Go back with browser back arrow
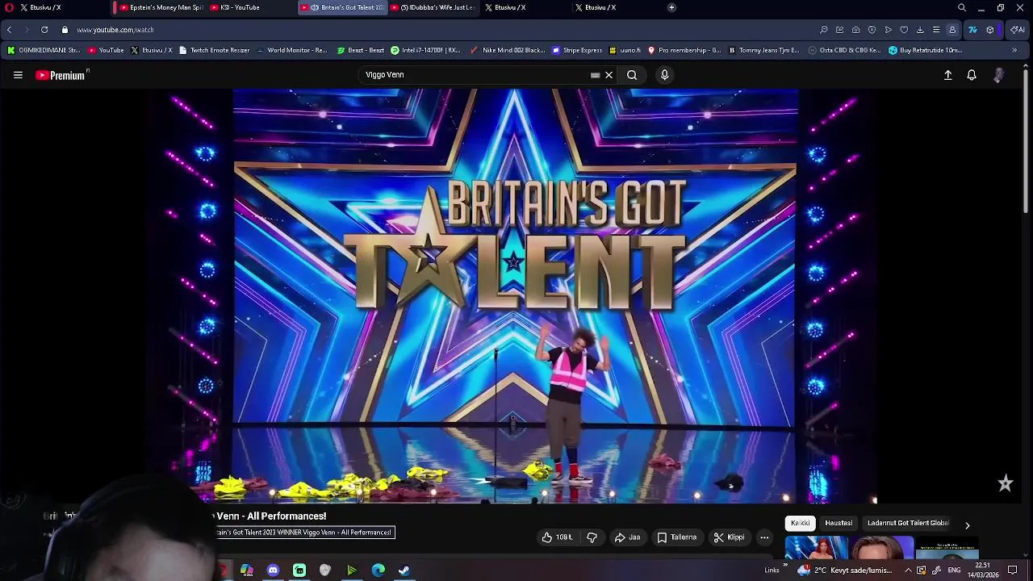This screenshot has height=581, width=1033. point(9,30)
